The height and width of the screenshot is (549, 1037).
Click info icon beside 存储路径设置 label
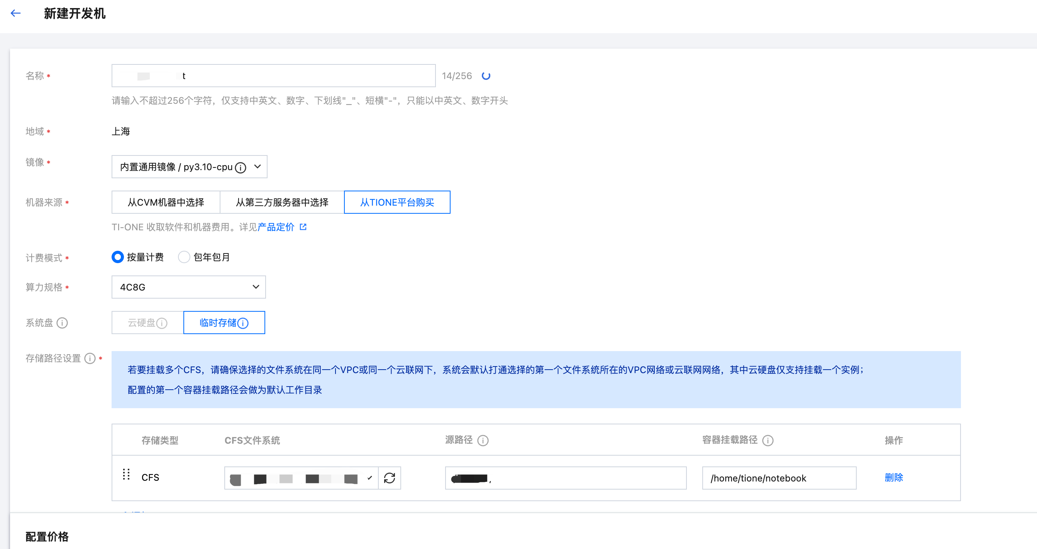click(x=90, y=358)
